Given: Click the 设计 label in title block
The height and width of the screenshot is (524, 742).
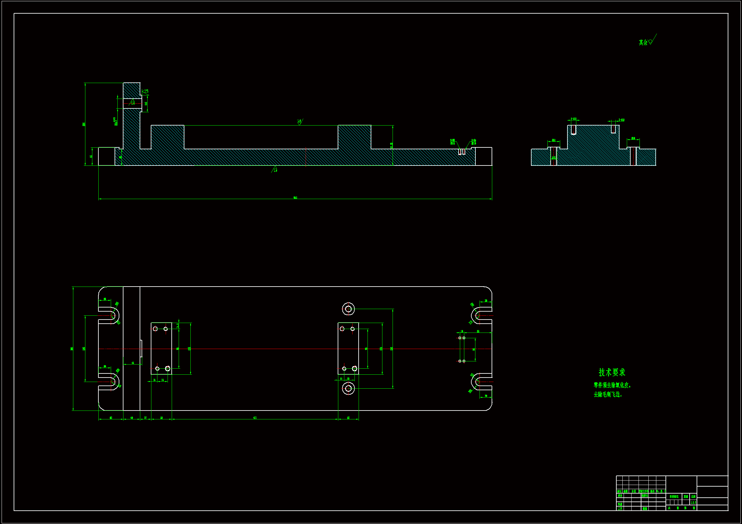Looking at the screenshot, I should [x=620, y=495].
